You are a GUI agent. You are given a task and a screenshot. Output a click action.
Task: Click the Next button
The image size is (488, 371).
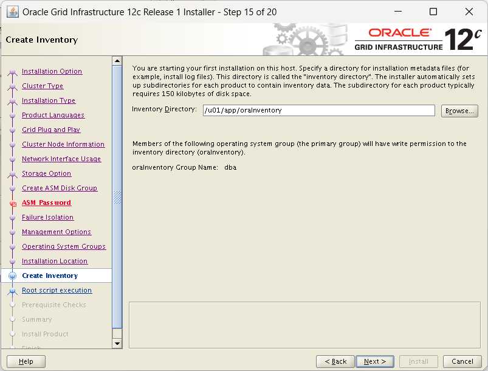375,362
